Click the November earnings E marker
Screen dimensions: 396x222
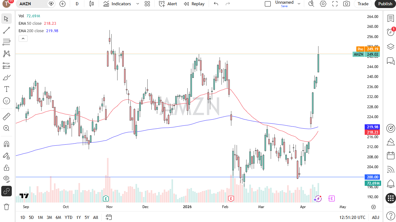coord(106,198)
